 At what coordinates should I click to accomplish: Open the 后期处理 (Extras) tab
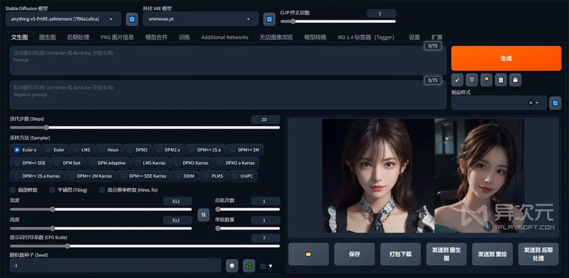pos(78,37)
